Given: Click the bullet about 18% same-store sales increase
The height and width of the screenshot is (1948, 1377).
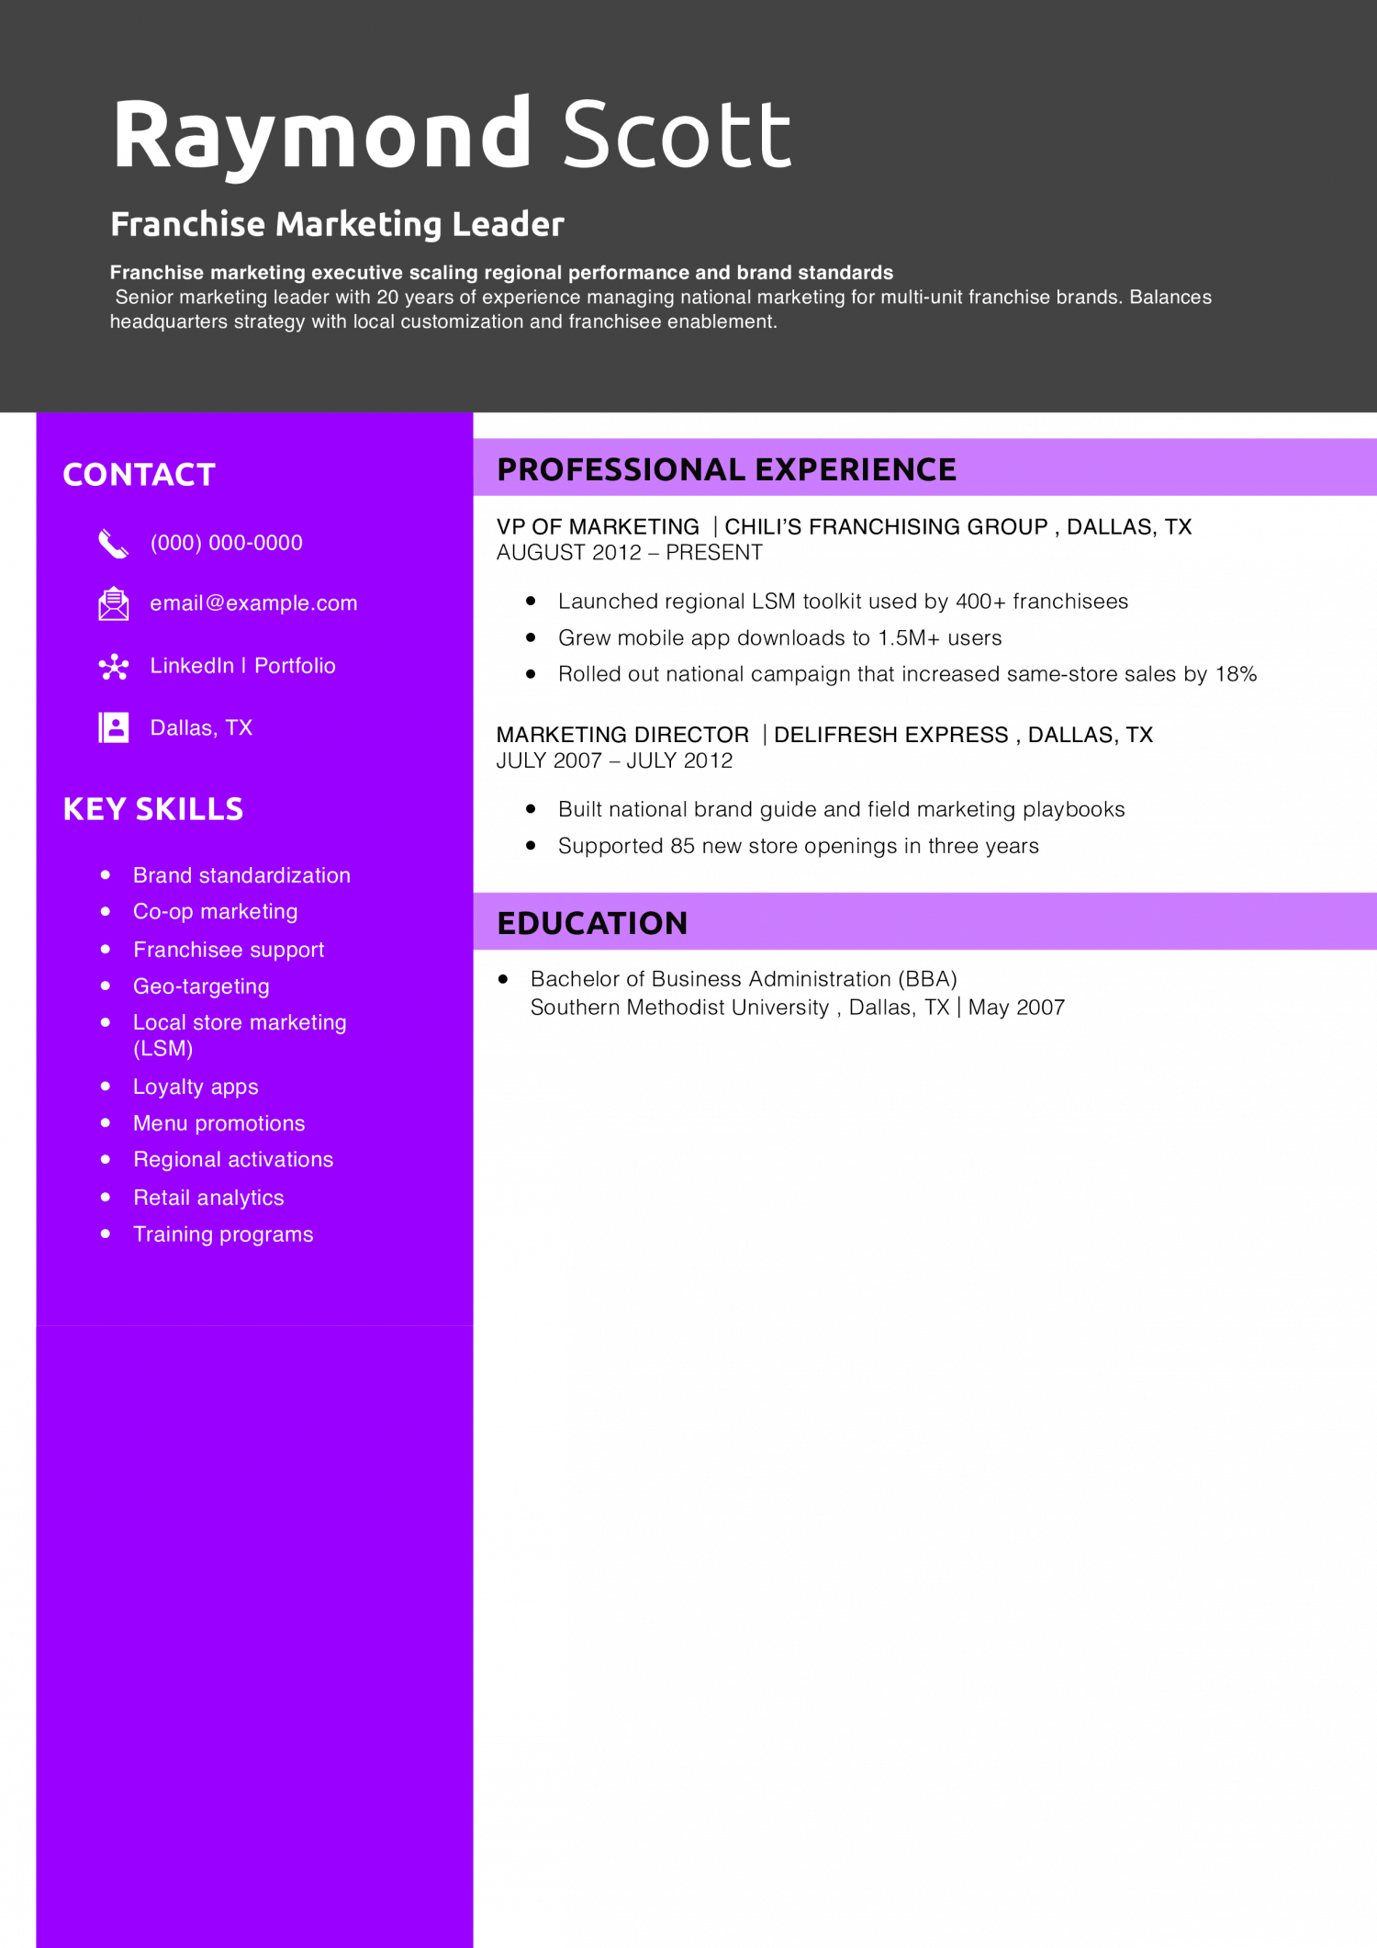Looking at the screenshot, I should tap(907, 675).
